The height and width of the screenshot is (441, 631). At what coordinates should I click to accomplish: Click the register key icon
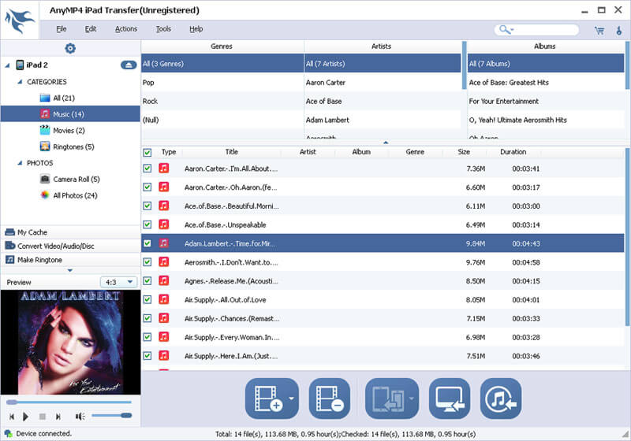pyautogui.click(x=619, y=31)
